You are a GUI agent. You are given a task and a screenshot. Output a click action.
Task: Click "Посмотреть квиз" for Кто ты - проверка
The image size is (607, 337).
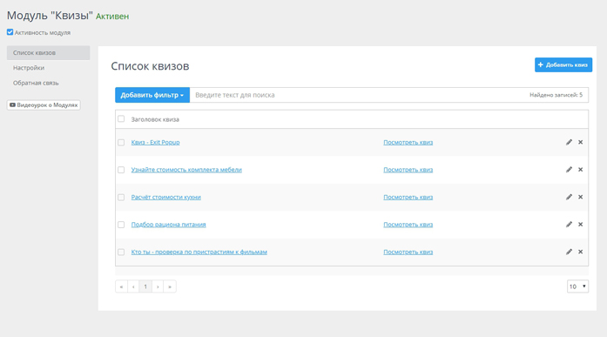click(x=408, y=253)
